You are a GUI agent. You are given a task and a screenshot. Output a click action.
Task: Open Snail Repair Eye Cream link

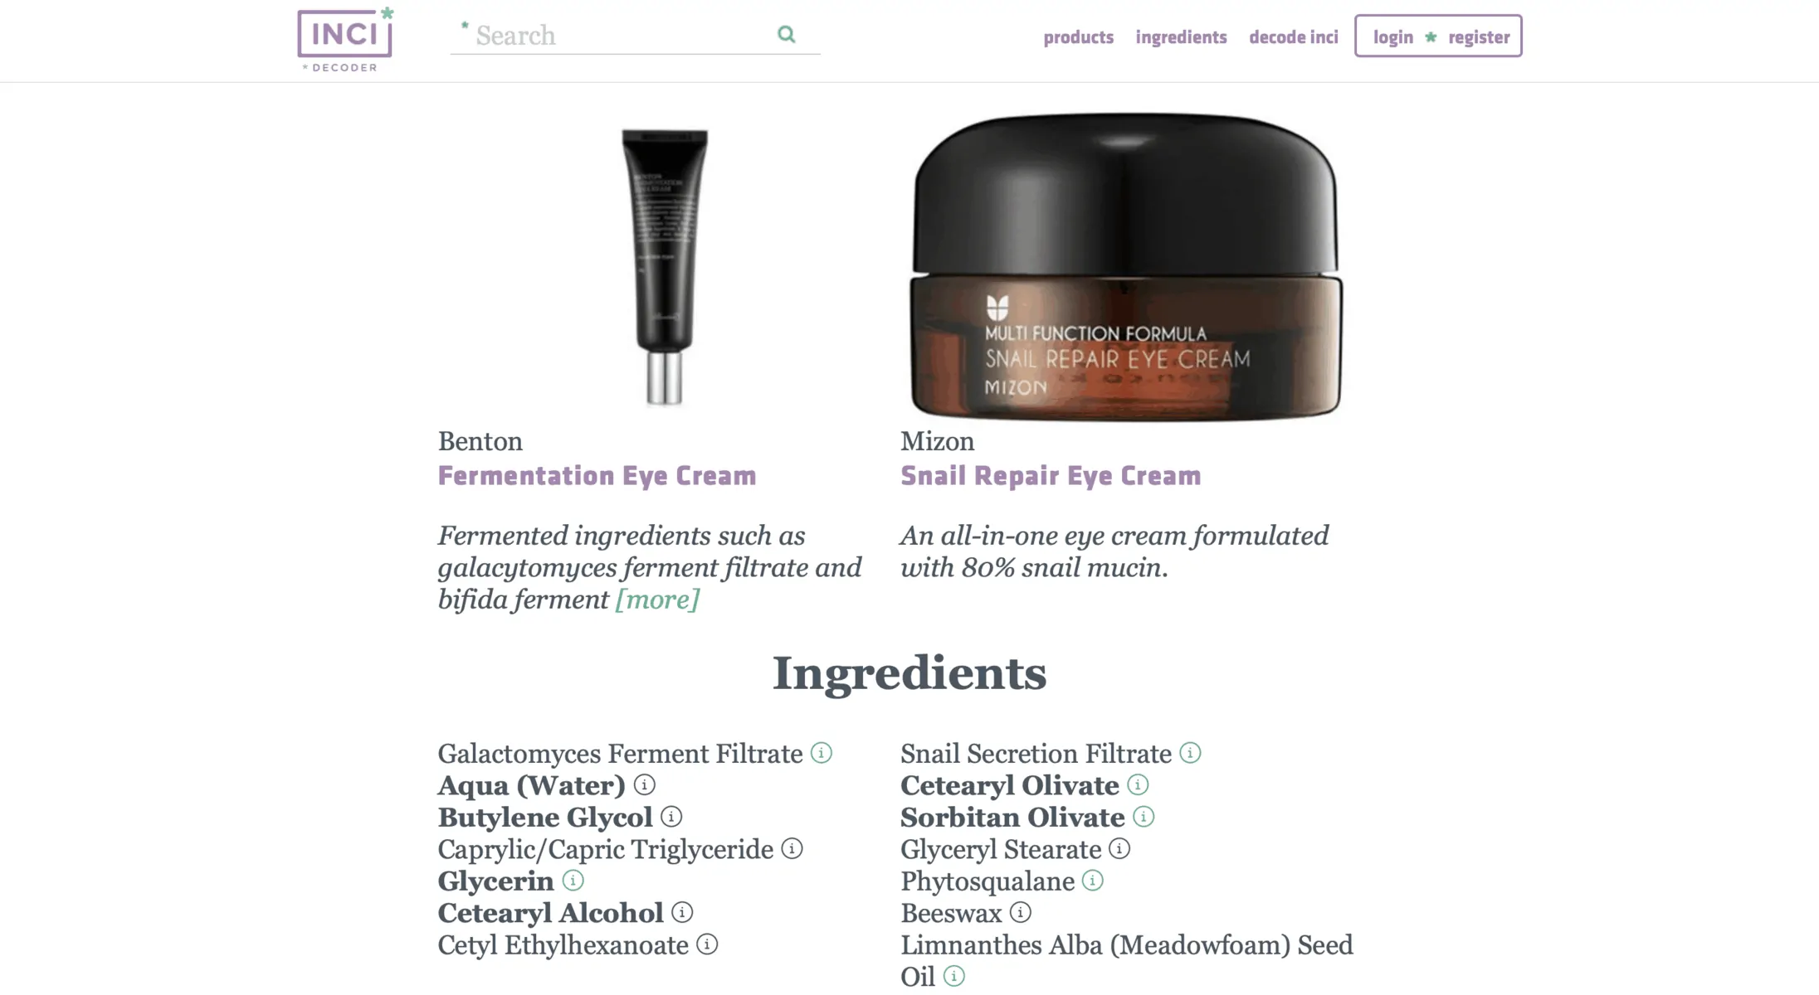coord(1051,476)
